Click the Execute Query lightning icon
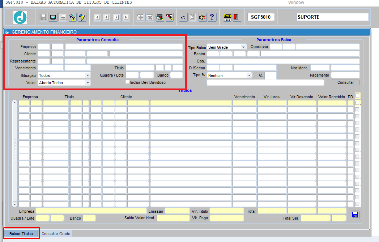The image size is (379, 242). [x=82, y=17]
